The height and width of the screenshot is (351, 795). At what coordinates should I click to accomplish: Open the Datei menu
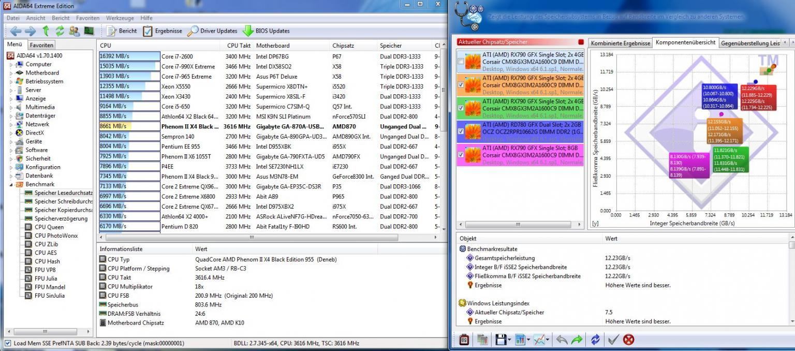(x=13, y=18)
